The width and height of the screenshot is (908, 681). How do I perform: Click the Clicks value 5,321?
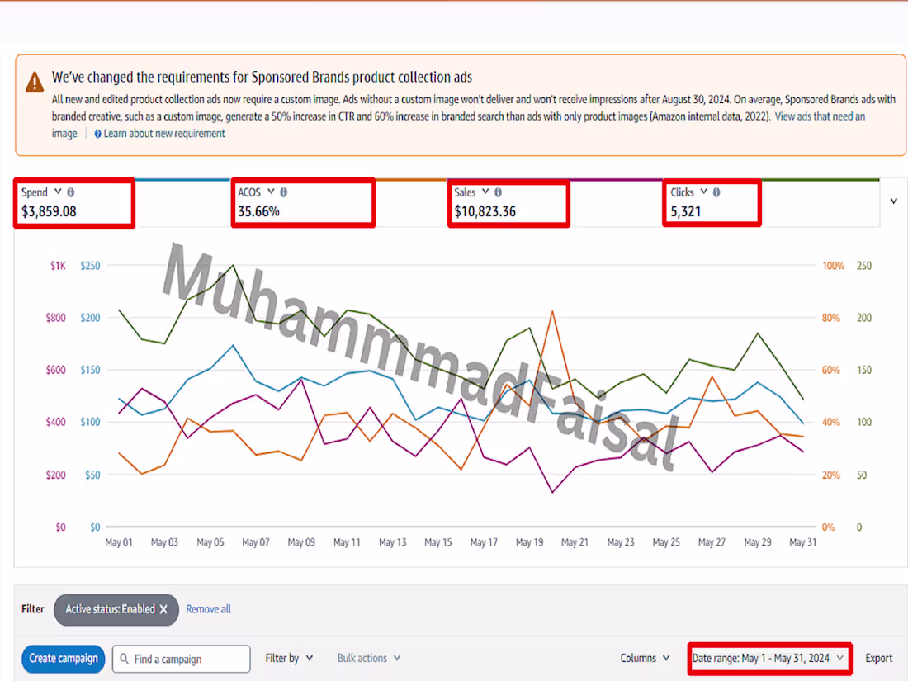point(686,211)
